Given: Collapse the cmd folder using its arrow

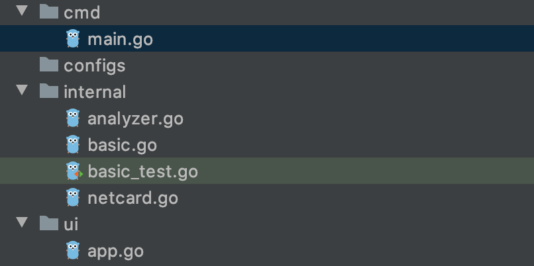Looking at the screenshot, I should point(23,12).
